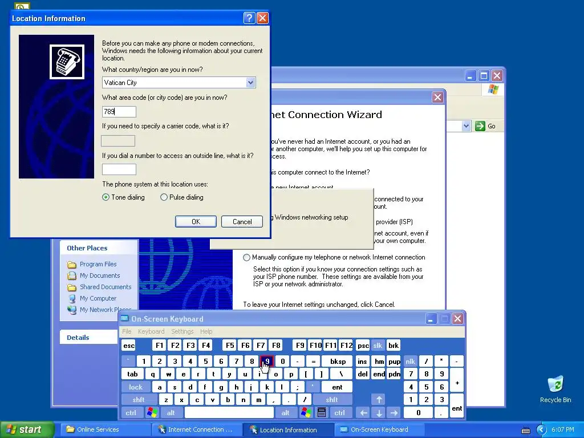The height and width of the screenshot is (438, 584).
Task: Click the Details panel header
Action: point(88,338)
